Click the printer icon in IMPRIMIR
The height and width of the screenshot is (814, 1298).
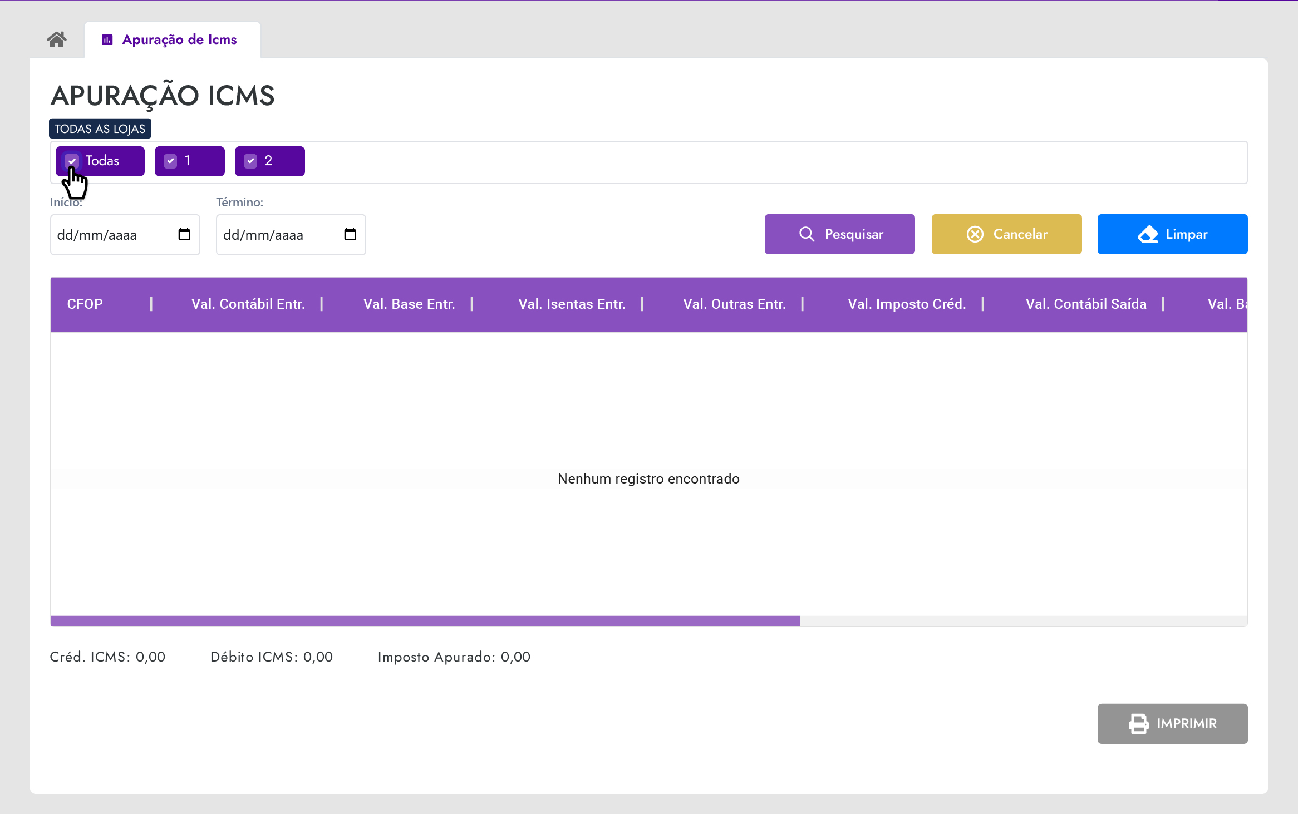(1138, 724)
